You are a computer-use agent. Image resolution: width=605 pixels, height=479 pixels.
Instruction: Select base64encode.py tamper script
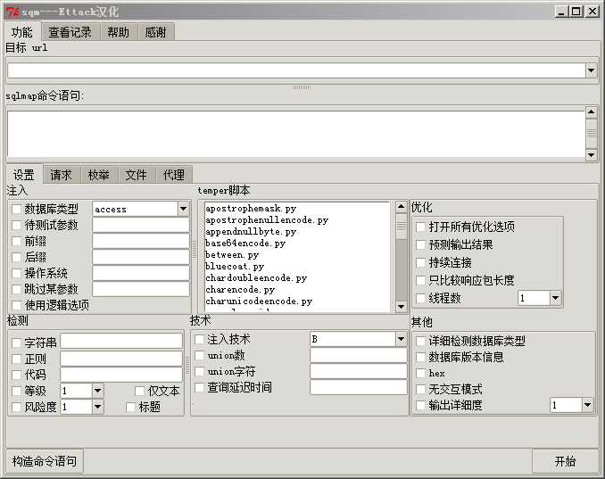point(245,244)
